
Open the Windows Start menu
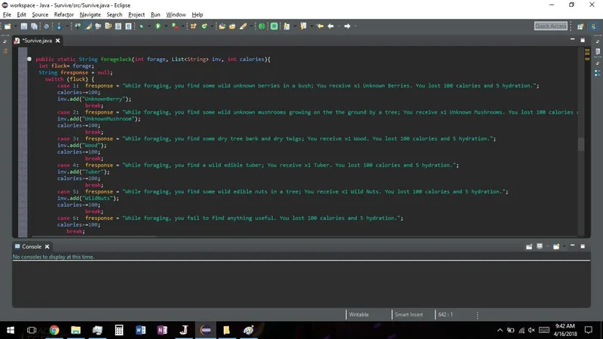tap(11, 330)
